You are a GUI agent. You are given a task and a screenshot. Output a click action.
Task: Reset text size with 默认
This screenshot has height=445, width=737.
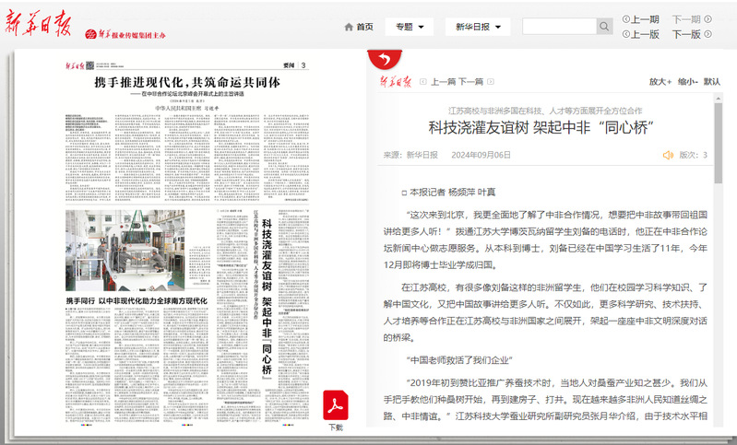[712, 81]
